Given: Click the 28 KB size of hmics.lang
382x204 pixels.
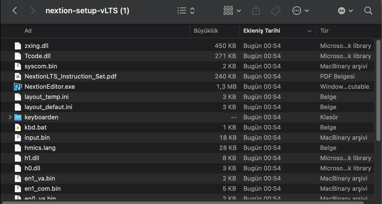Looking at the screenshot, I should [x=228, y=148].
